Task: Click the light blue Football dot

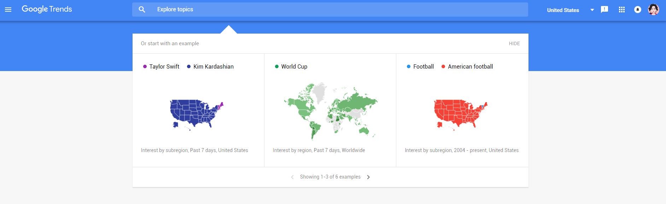Action: (409, 66)
